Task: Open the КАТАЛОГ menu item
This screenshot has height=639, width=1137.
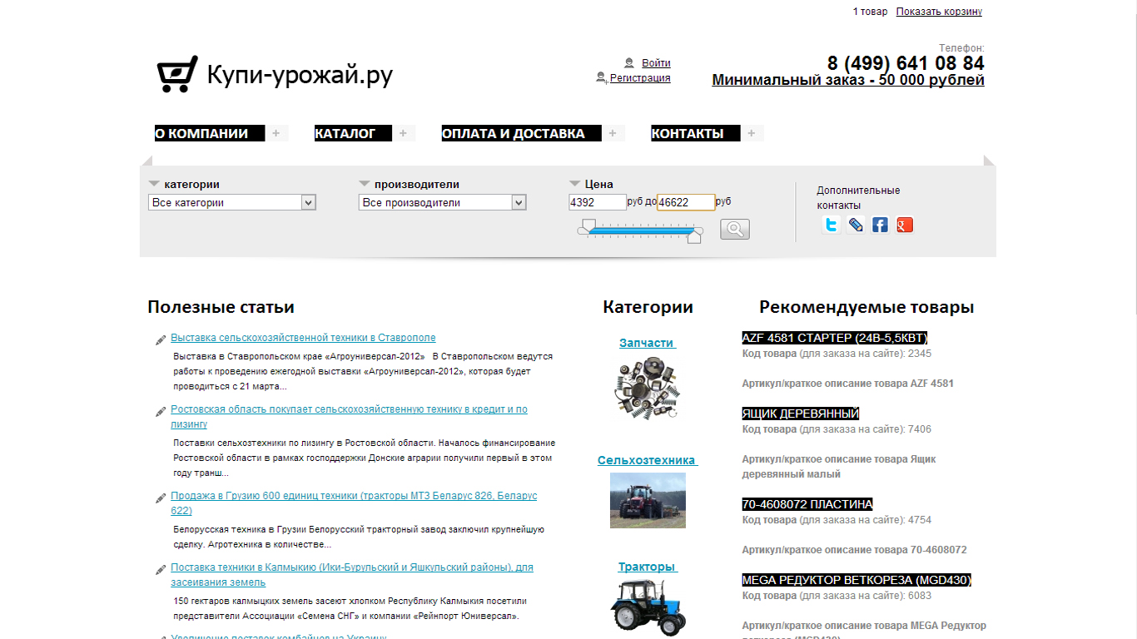Action: pos(353,133)
